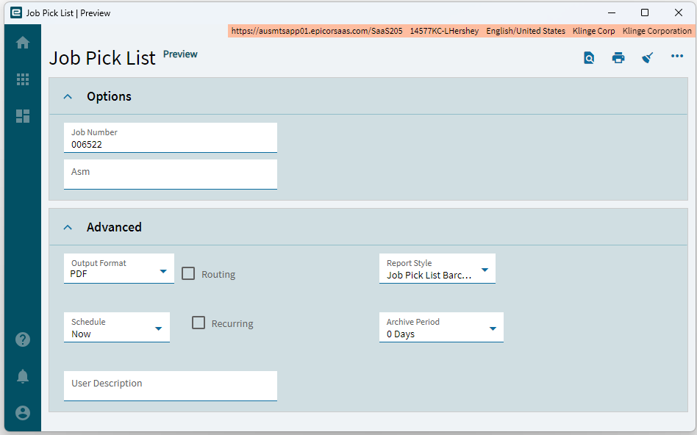Viewport: 697px width, 435px height.
Task: Open the Schedule dropdown
Action: click(x=117, y=328)
